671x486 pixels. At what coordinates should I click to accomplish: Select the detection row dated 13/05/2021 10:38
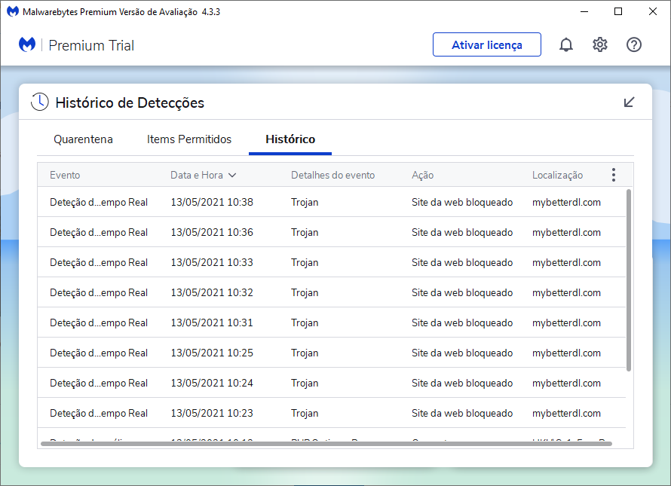pyautogui.click(x=331, y=202)
